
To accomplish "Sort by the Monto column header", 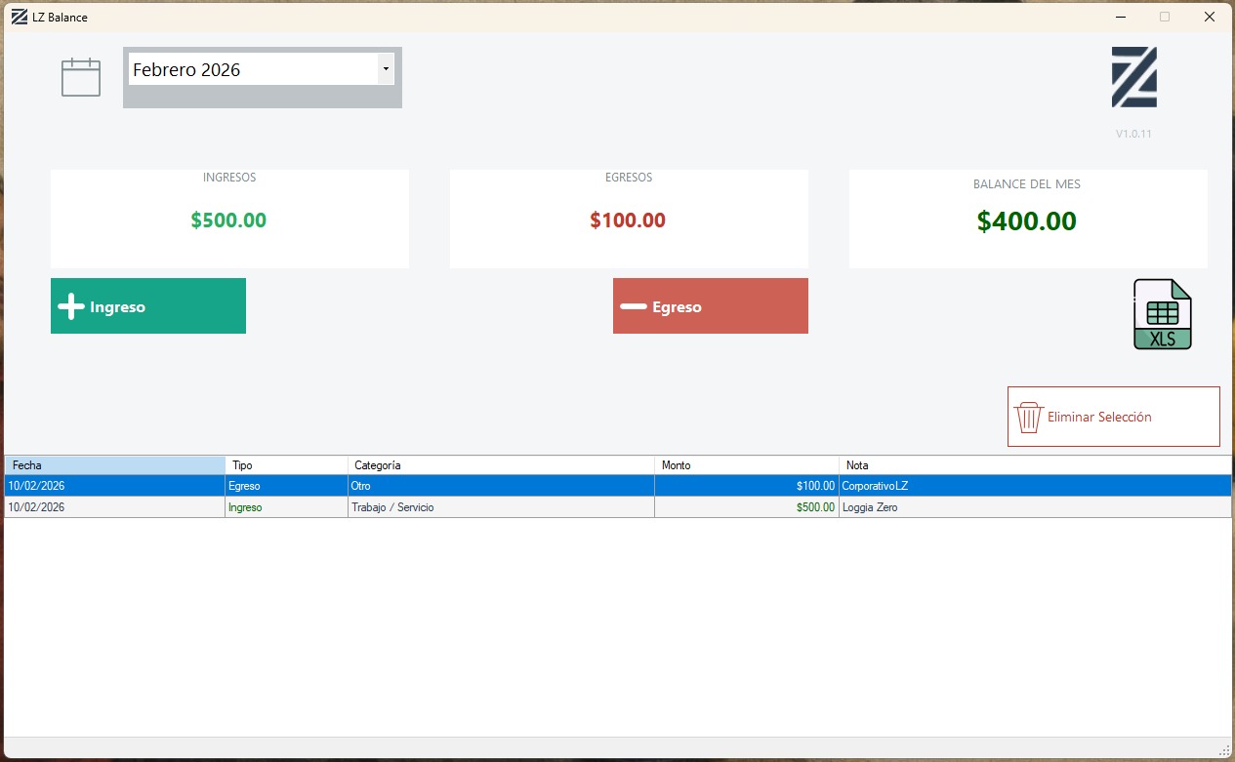I will coord(746,465).
